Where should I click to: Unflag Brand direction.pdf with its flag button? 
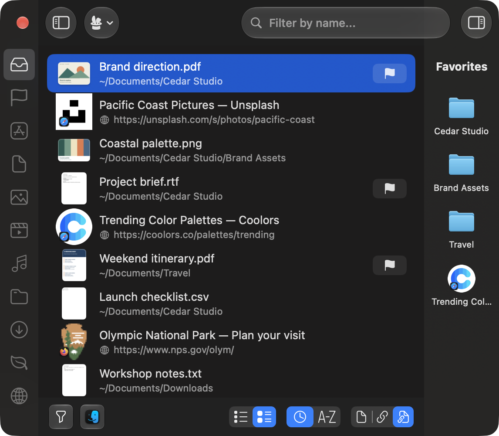(390, 73)
